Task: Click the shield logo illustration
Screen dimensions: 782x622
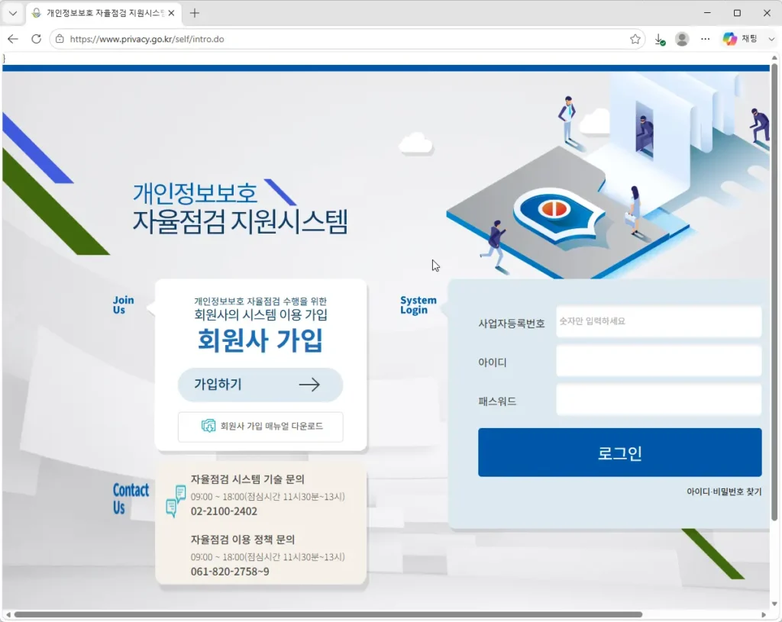Action: point(559,214)
